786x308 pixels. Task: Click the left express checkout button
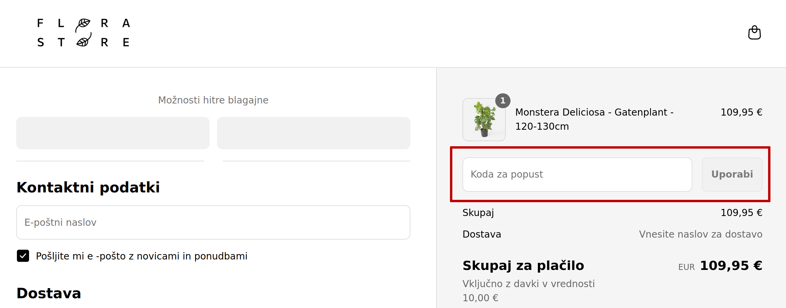point(113,133)
